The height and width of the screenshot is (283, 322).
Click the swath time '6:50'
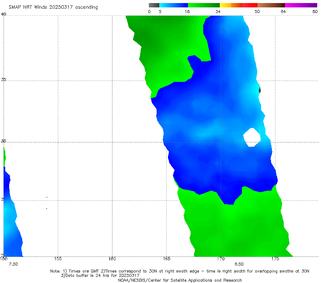tap(239, 264)
